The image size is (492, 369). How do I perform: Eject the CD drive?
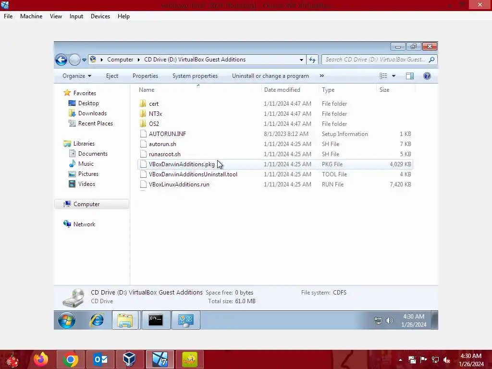tap(112, 76)
